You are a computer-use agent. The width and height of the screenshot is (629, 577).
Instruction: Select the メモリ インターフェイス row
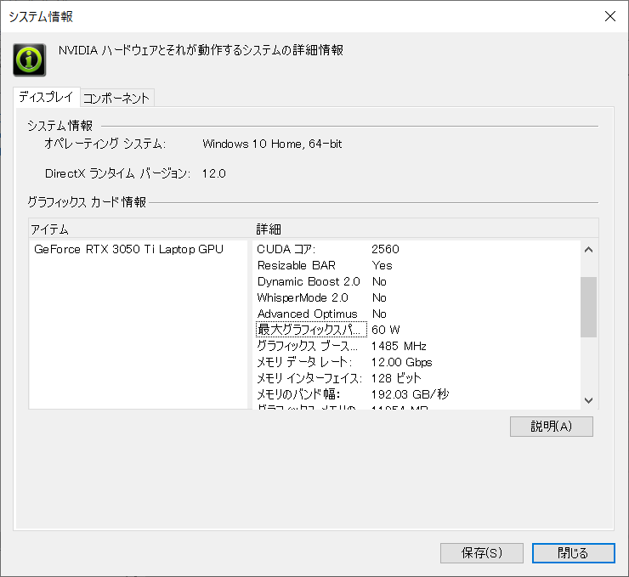pyautogui.click(x=309, y=378)
